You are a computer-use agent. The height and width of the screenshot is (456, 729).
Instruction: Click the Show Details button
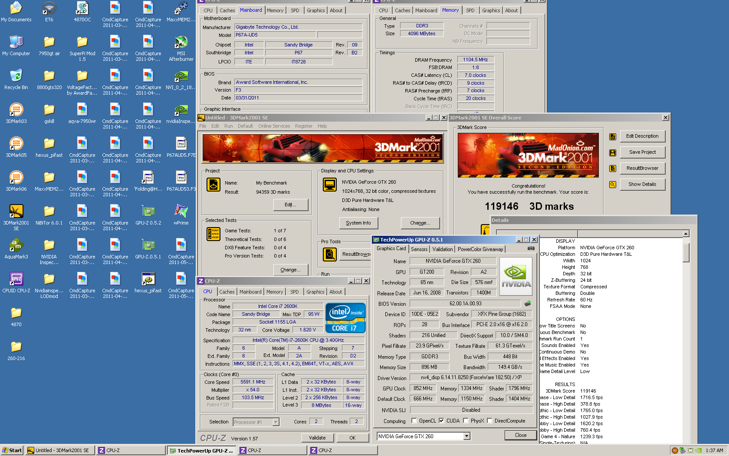tap(642, 184)
